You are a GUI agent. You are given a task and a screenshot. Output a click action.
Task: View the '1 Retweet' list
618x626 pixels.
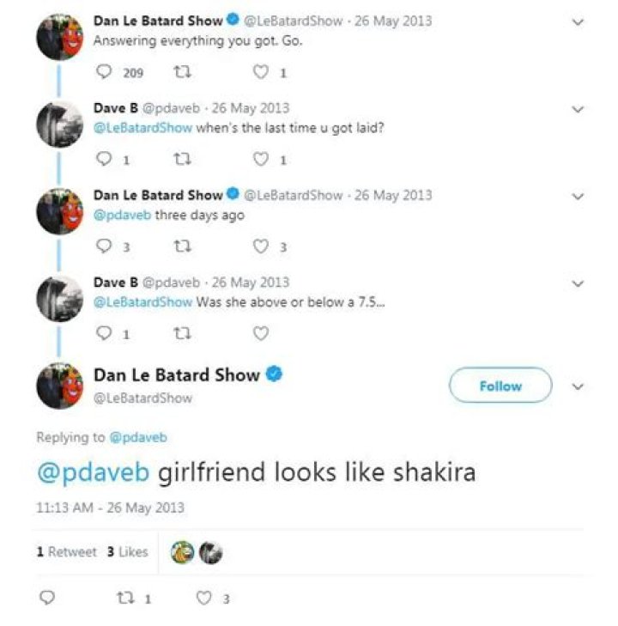(x=66, y=551)
